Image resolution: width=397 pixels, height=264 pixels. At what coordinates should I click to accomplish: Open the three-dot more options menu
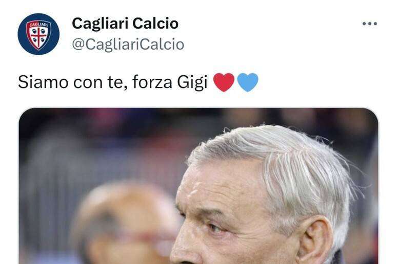click(370, 24)
